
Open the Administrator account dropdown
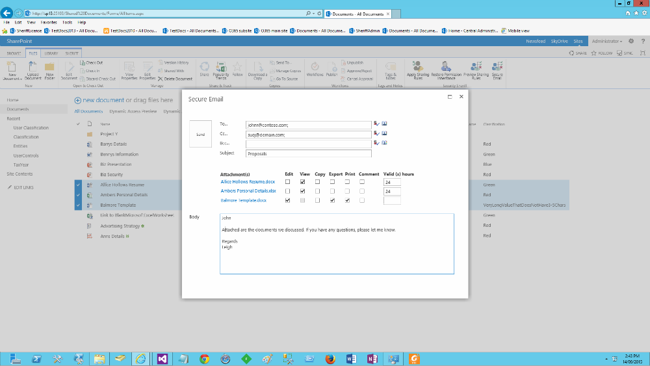point(607,41)
